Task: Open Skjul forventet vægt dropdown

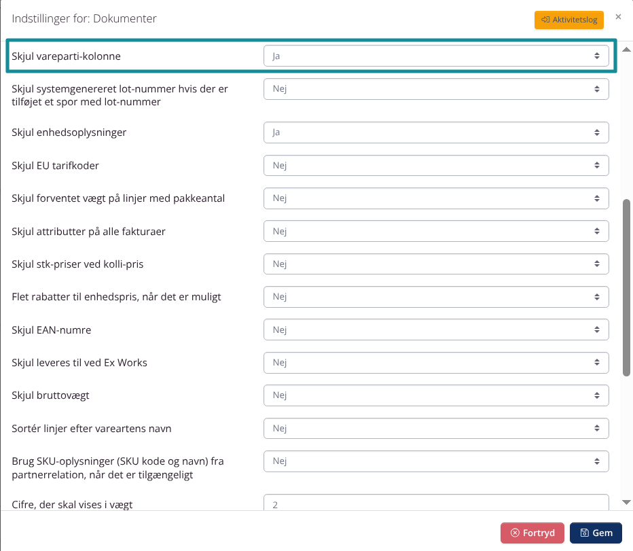Action: (436, 198)
